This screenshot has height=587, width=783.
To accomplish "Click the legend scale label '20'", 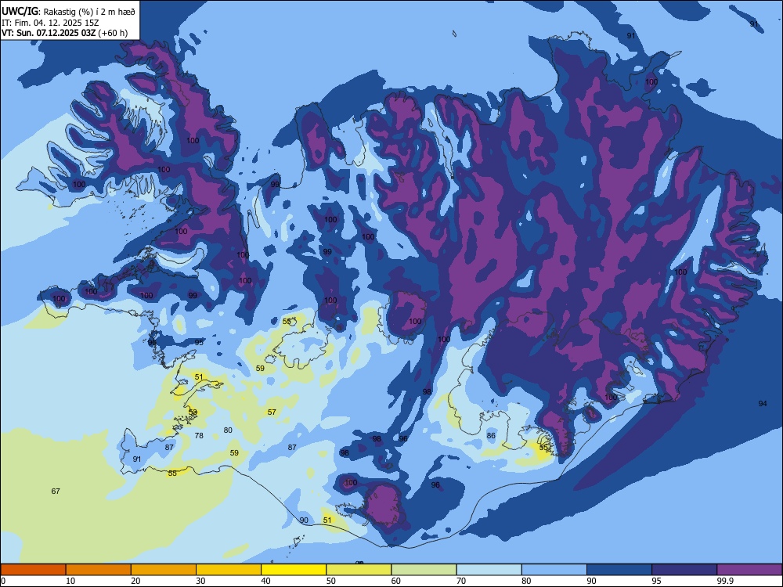I will (135, 581).
